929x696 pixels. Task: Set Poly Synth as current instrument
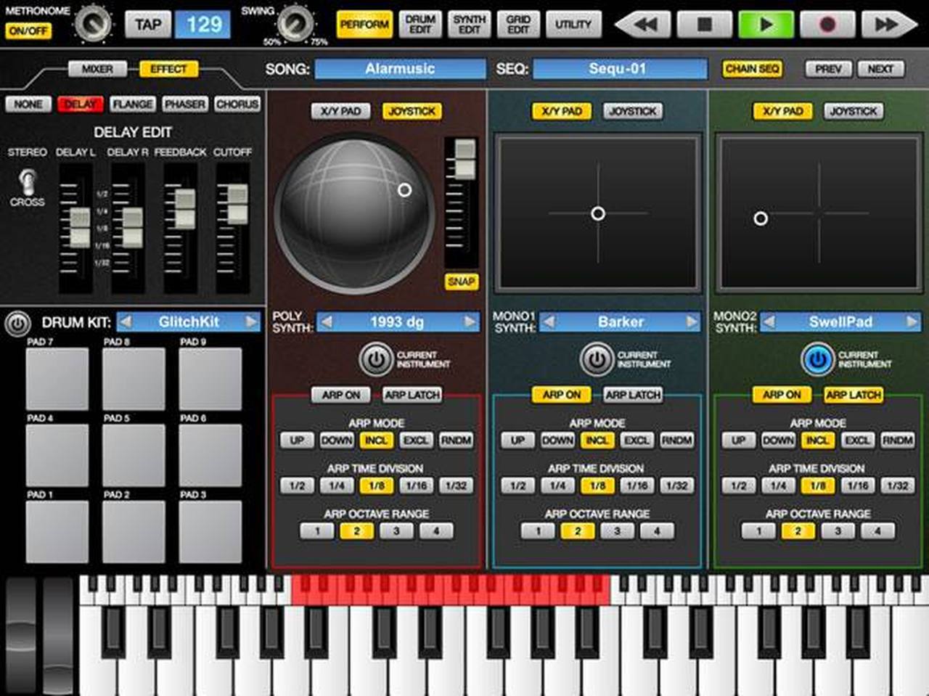(x=375, y=359)
